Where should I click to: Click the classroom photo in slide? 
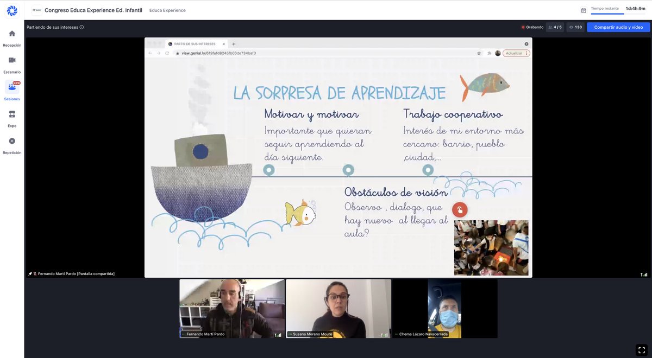[x=491, y=247]
